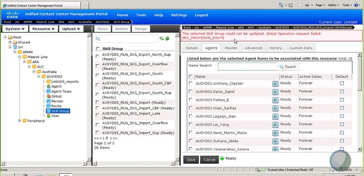This screenshot has height=176, width=364.
Task: Tick the Skill Group header select-all checkbox
Action: click(98, 48)
